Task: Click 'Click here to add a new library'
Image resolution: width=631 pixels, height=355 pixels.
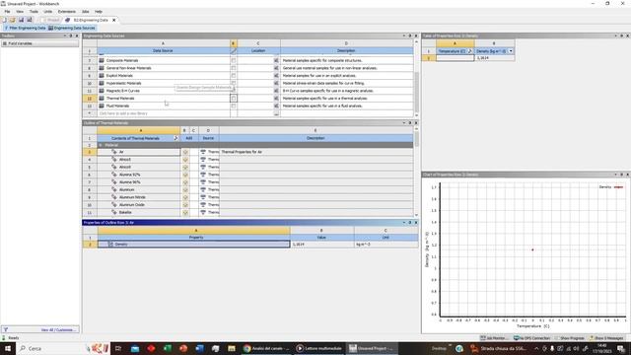Action: pyautogui.click(x=123, y=113)
